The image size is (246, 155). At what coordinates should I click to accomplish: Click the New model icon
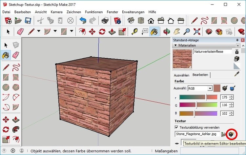click(8, 21)
